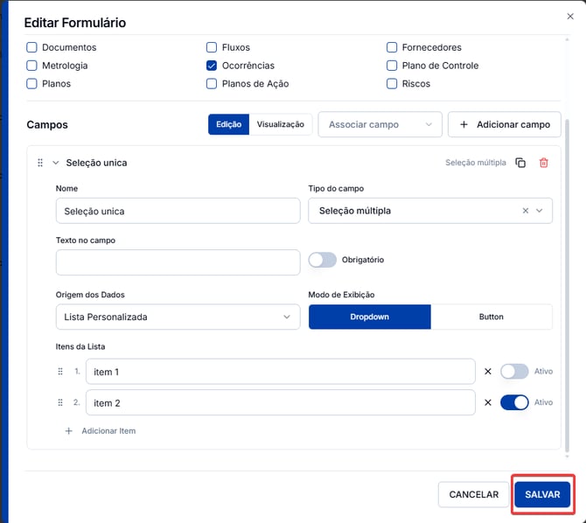Screen dimensions: 586x523
Task: Click the Modo de Exibição label
Action: tap(341, 295)
